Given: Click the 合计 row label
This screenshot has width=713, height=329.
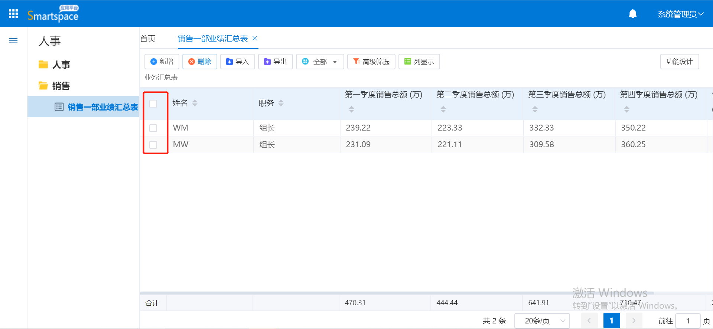Looking at the screenshot, I should 152,303.
